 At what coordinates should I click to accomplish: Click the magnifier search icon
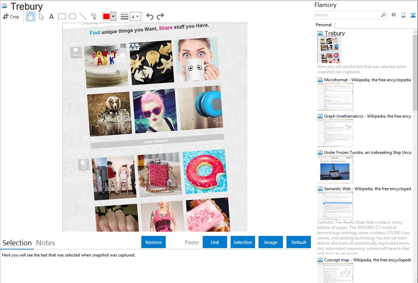pyautogui.click(x=383, y=15)
